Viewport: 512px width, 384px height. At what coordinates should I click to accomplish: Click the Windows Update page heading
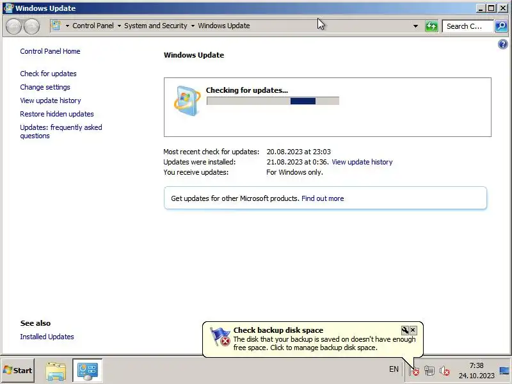coord(194,55)
